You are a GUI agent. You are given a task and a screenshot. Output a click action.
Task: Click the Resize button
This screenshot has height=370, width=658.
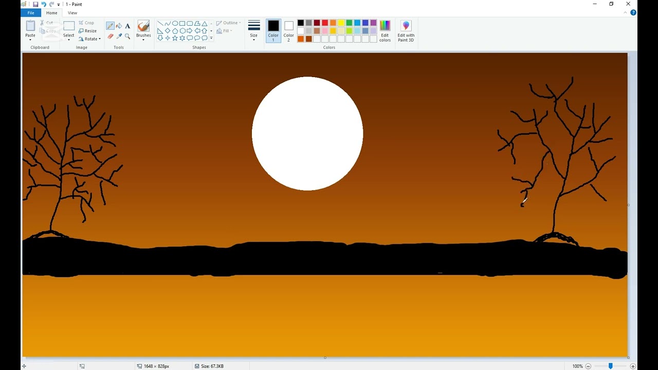87,31
